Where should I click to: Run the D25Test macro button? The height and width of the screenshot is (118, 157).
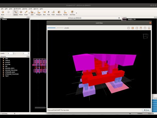(x=72, y=13)
